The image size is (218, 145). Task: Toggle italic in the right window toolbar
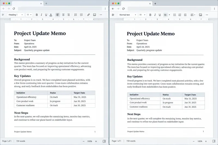click(155, 15)
